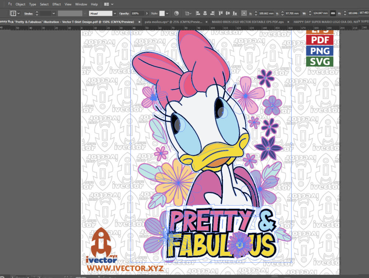Click the X value 100.662 mm field
This screenshot has height=278, width=369.
[266, 13]
